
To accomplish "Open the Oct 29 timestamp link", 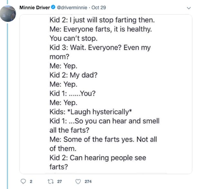I will (99, 7).
